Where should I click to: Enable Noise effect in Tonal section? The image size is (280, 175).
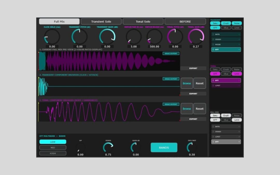[237, 69]
